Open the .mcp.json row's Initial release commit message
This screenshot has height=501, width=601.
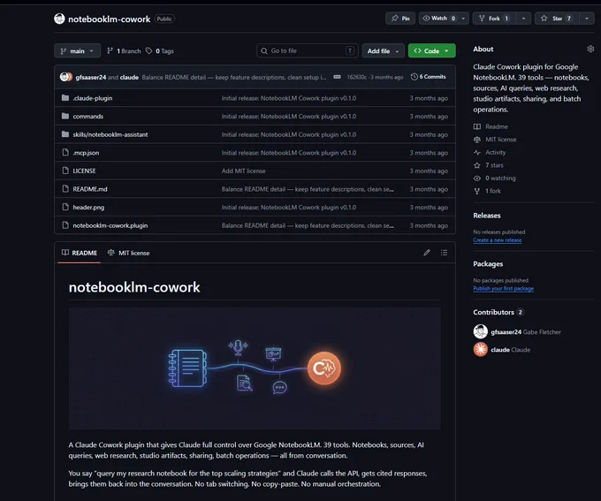point(289,153)
